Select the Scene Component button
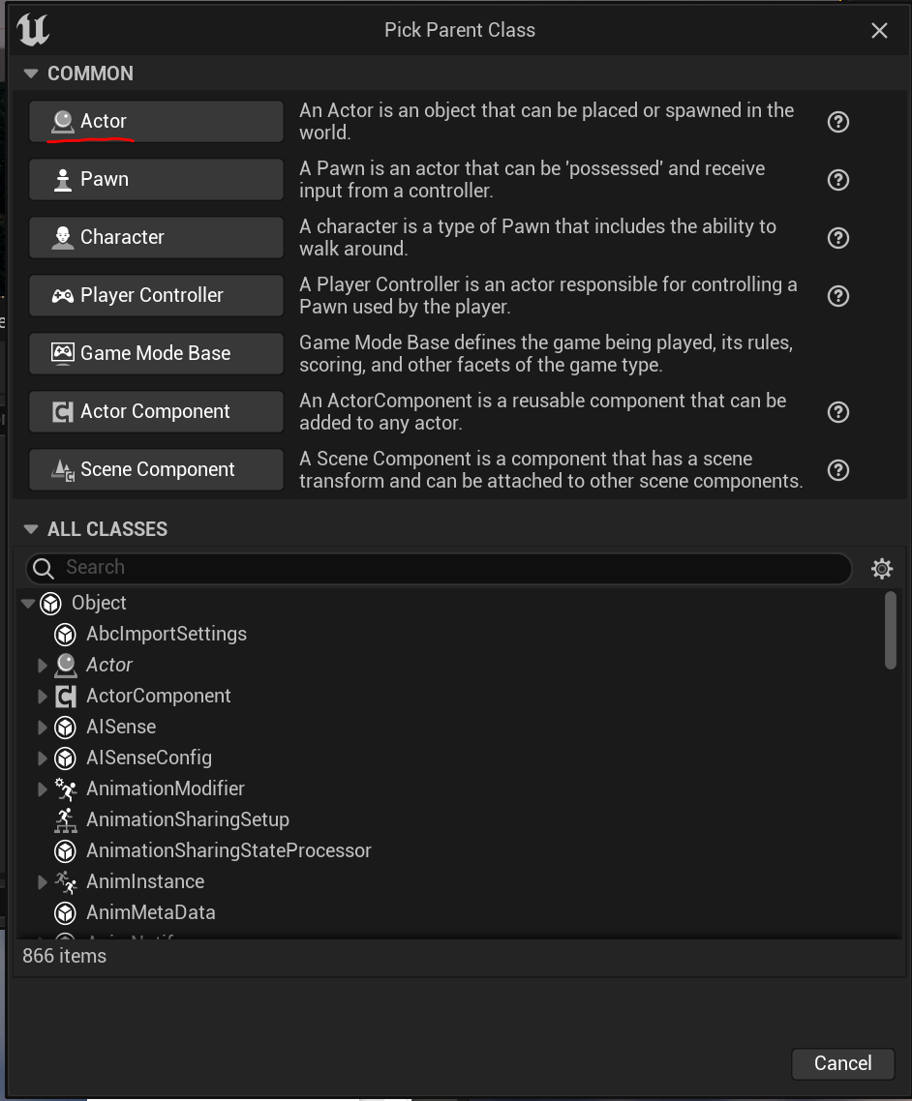Viewport: 912px width, 1101px height. click(156, 470)
